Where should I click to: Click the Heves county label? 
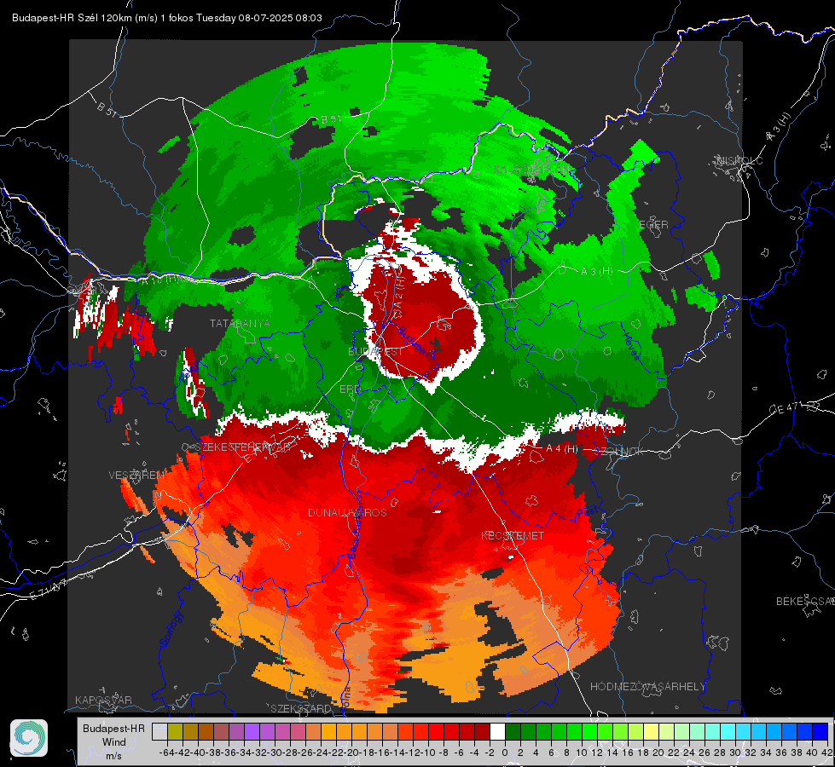point(631,345)
